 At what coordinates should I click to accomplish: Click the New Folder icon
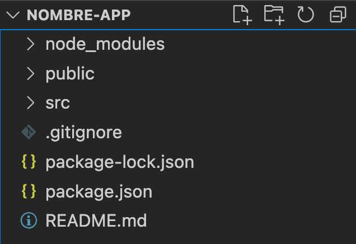tap(274, 15)
